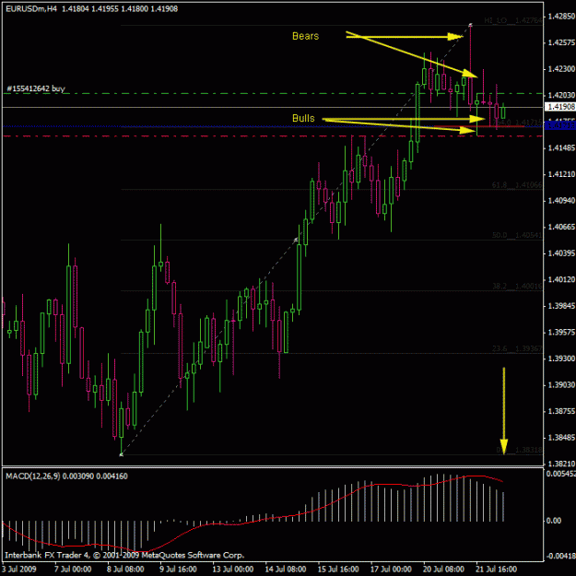Click price axis value 1.39300

pyautogui.click(x=561, y=359)
